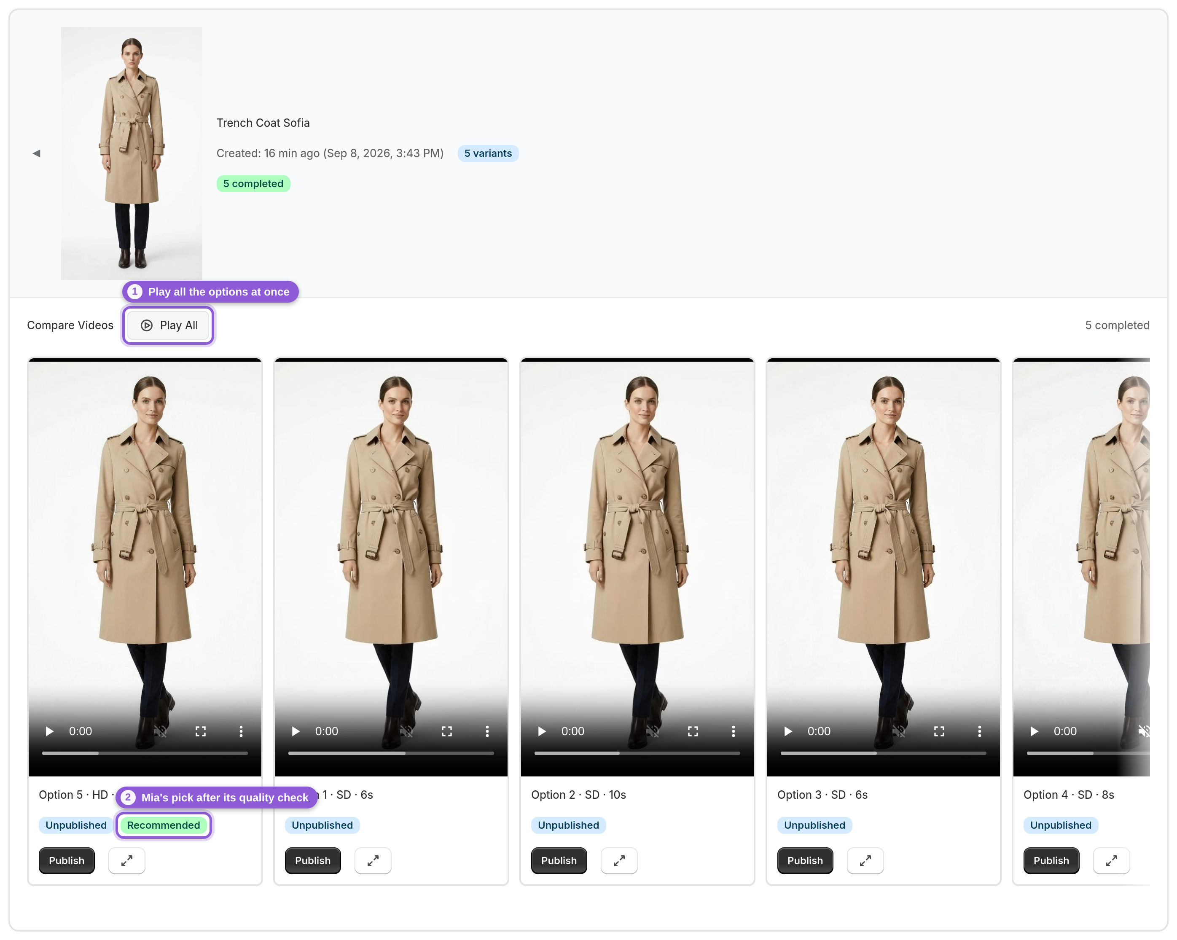Play the Option 2 video
This screenshot has width=1177, height=940.
(x=542, y=731)
